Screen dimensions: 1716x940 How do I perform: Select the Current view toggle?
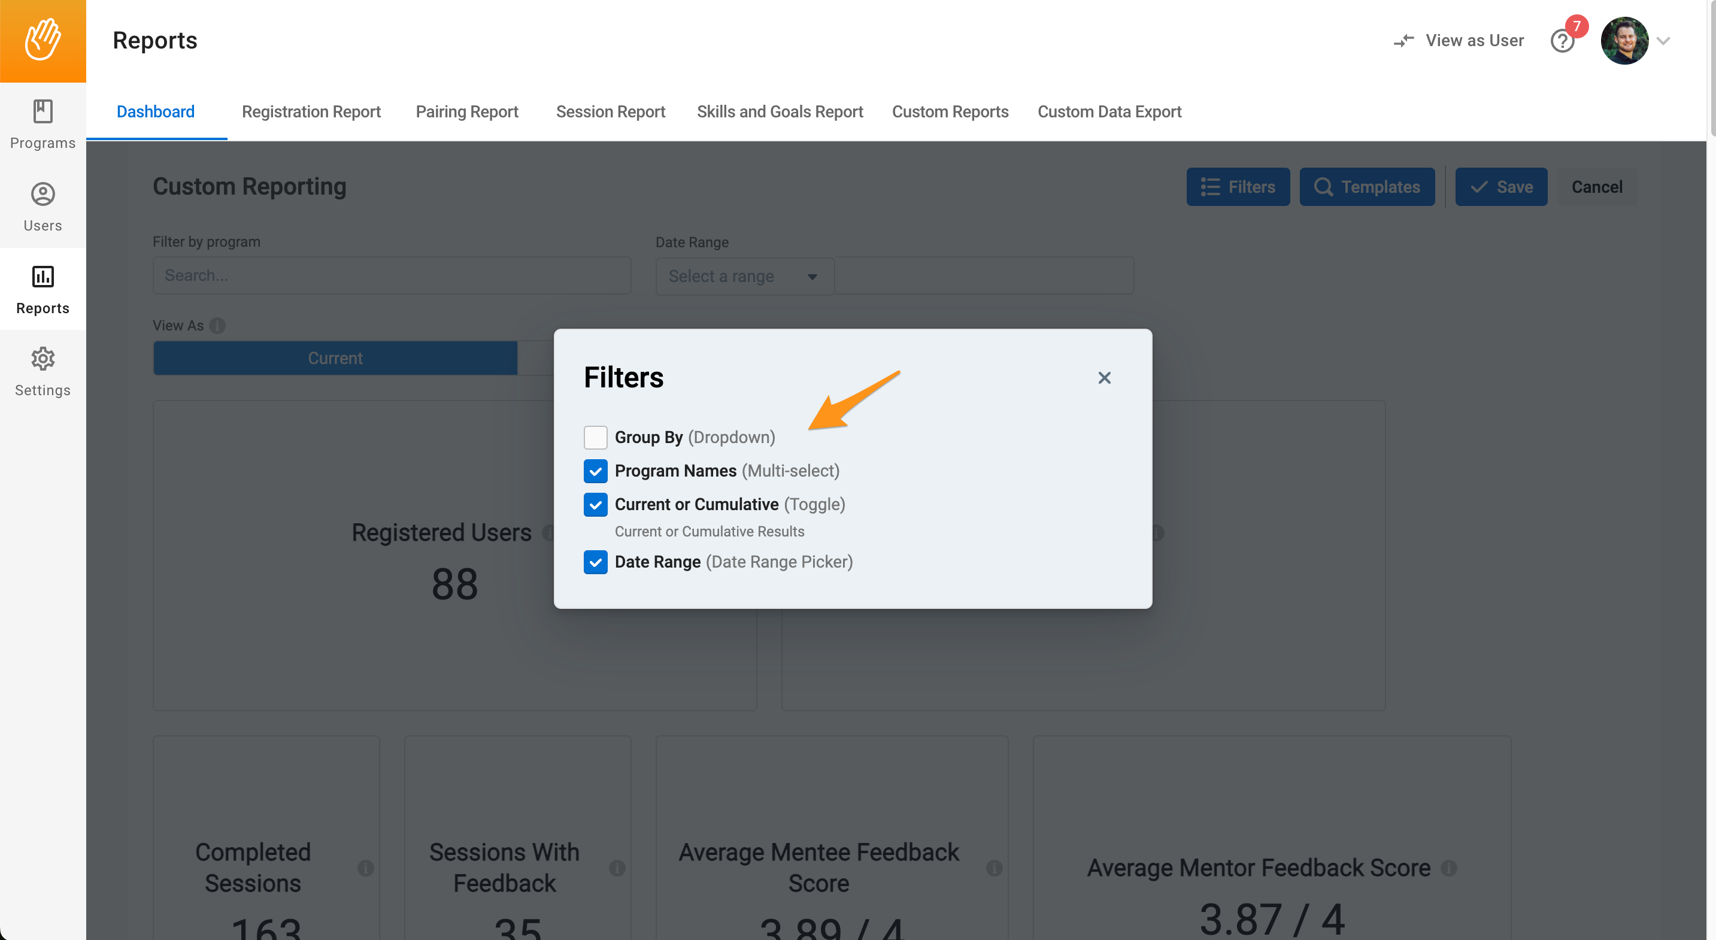(335, 359)
